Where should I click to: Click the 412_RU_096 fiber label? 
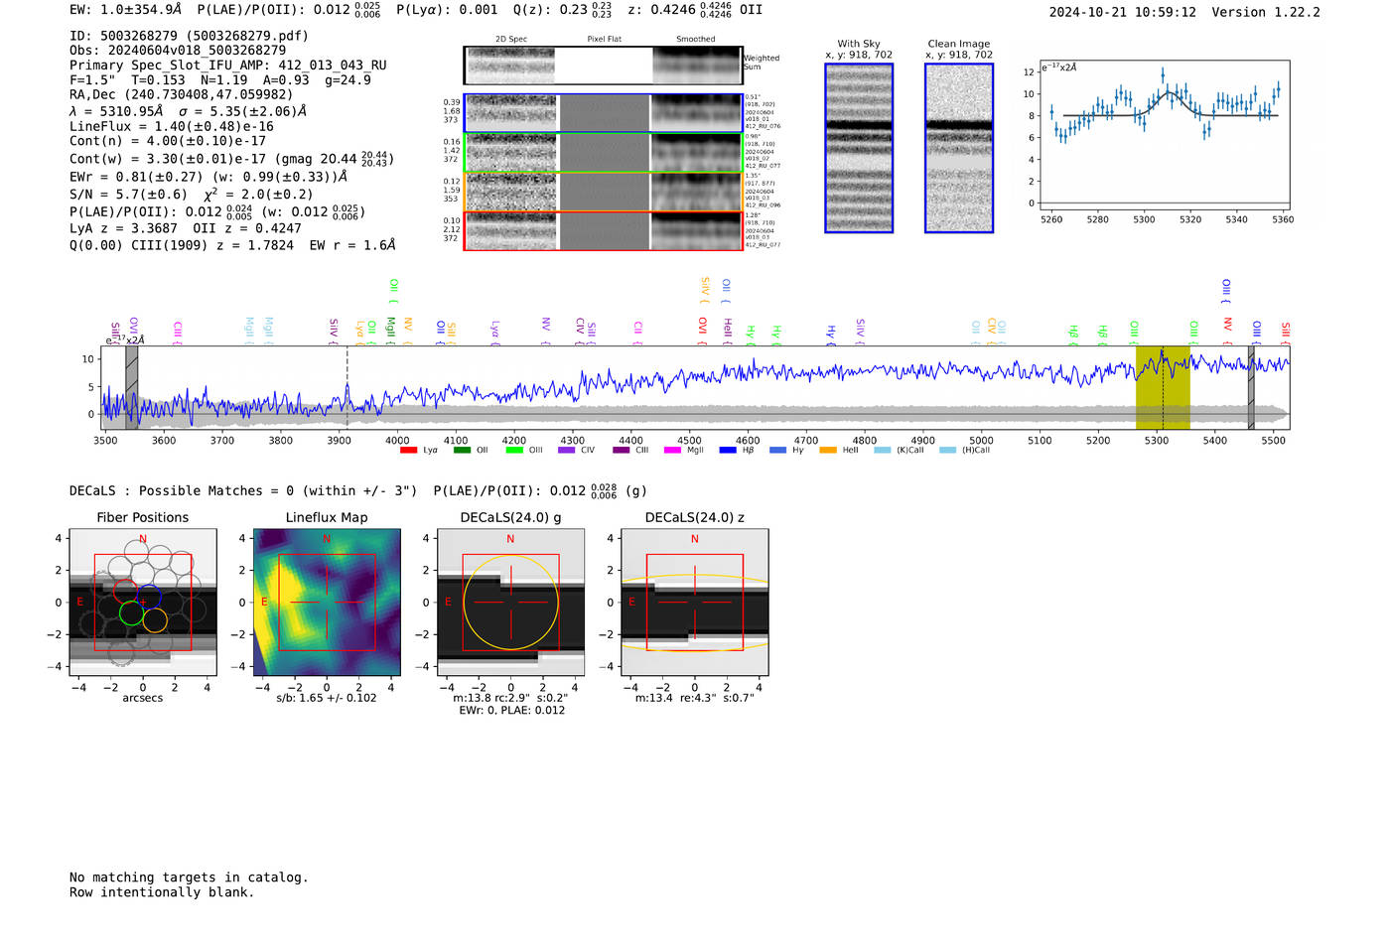(x=763, y=205)
